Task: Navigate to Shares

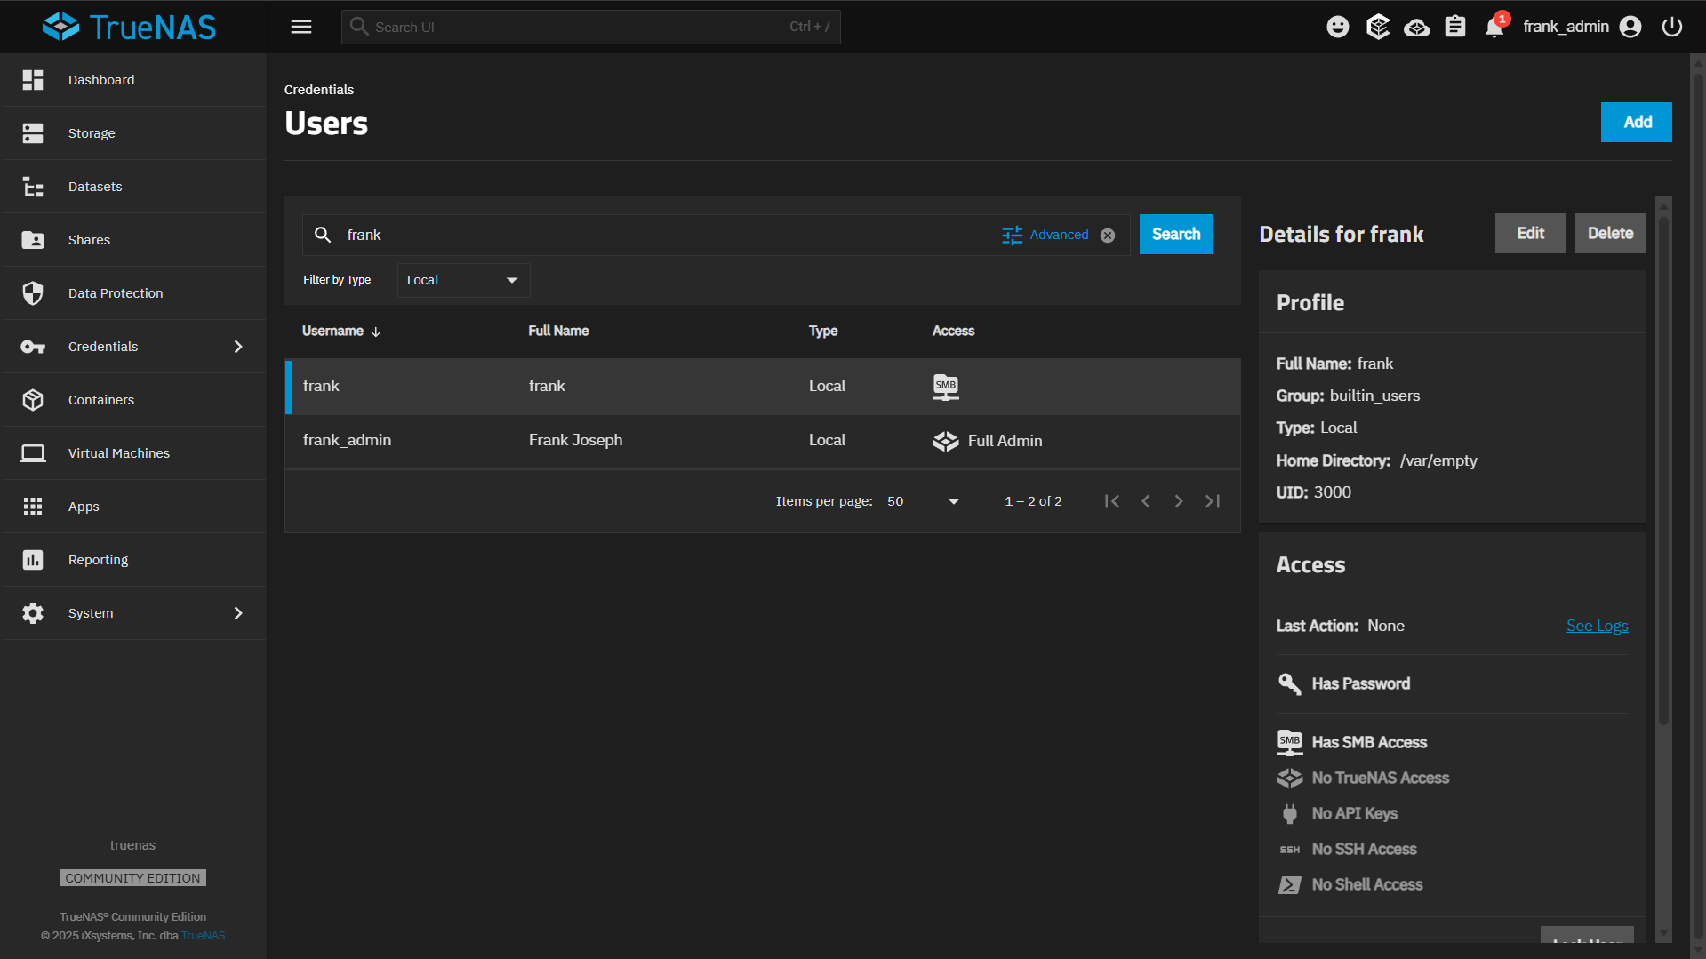Action: pyautogui.click(x=133, y=240)
